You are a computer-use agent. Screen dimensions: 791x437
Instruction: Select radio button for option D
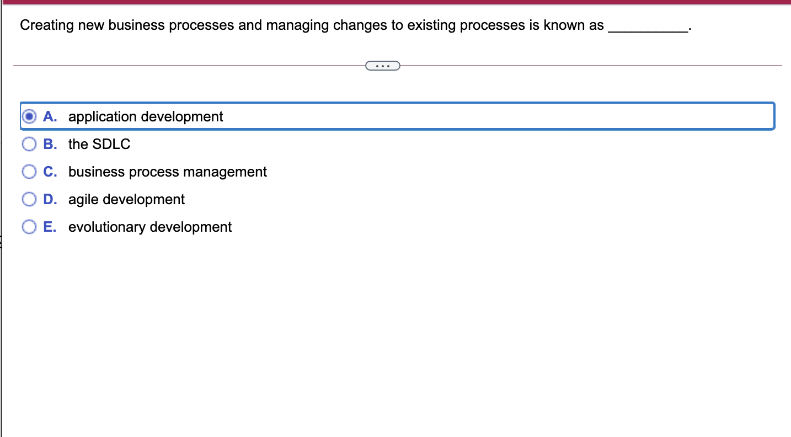29,199
